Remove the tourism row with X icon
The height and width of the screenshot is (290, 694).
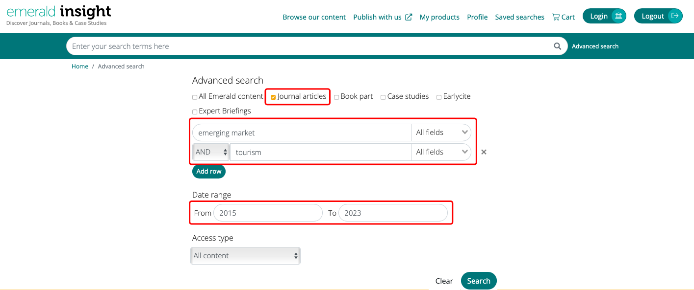pos(484,152)
